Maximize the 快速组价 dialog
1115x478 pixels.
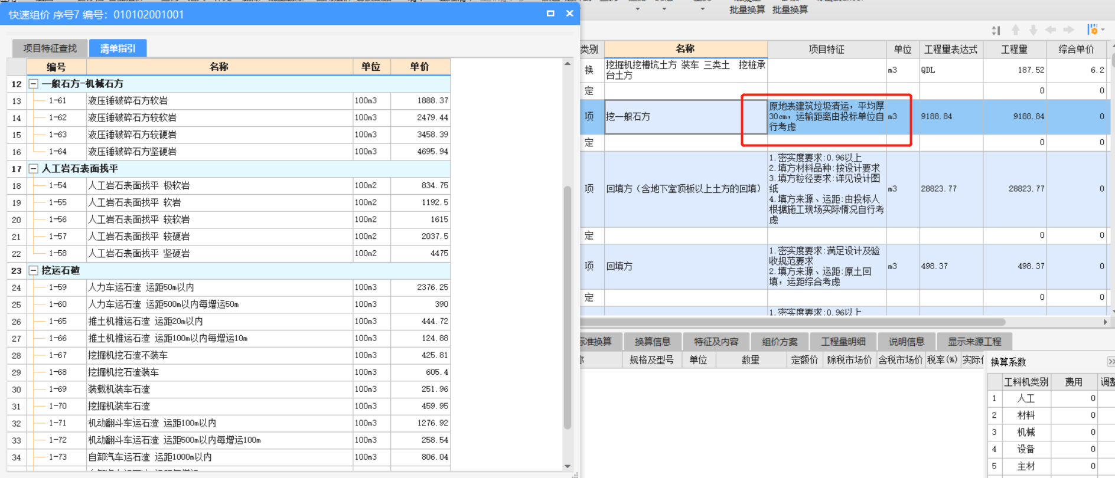[x=550, y=14]
